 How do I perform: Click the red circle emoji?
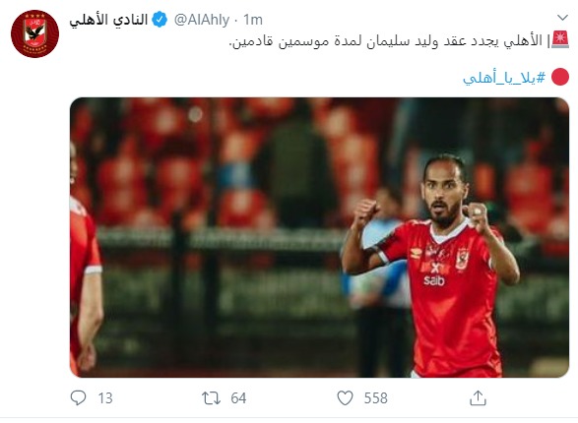click(560, 77)
